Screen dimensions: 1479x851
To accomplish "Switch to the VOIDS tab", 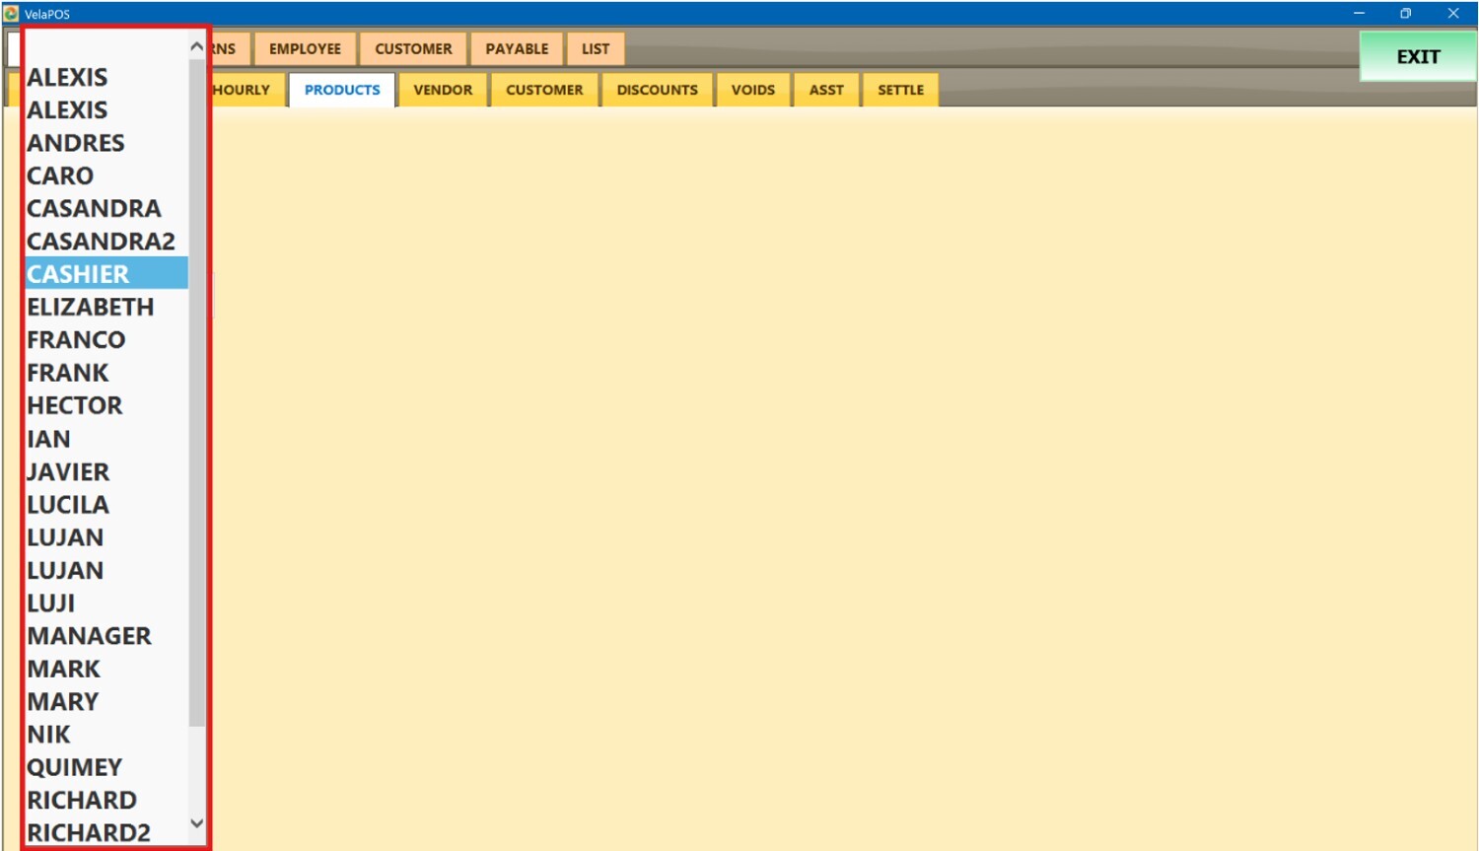I will point(752,90).
